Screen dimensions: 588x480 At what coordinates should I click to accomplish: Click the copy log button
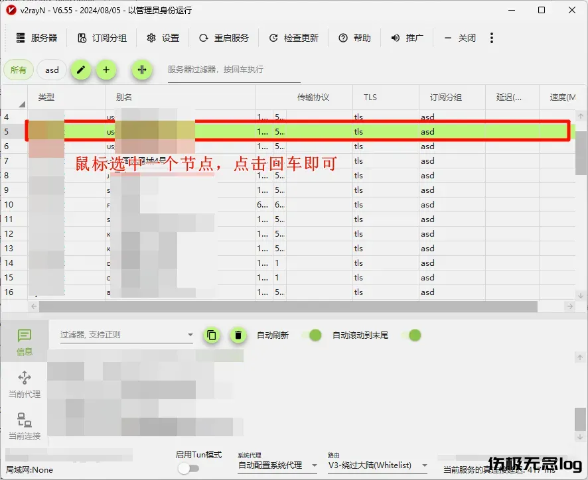coord(212,335)
